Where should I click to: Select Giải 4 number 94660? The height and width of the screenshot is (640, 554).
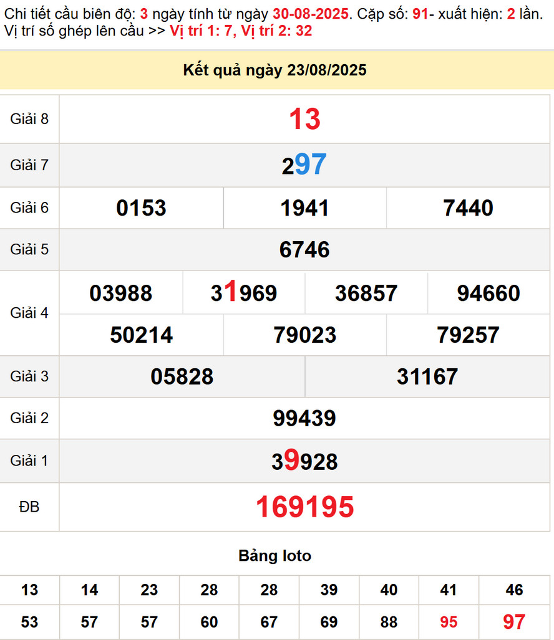(x=488, y=293)
